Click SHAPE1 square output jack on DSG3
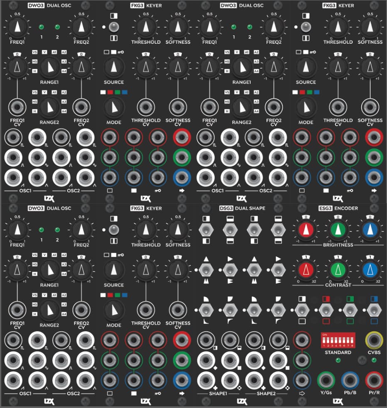Viewport: 387px width, 408px height. 230,360
